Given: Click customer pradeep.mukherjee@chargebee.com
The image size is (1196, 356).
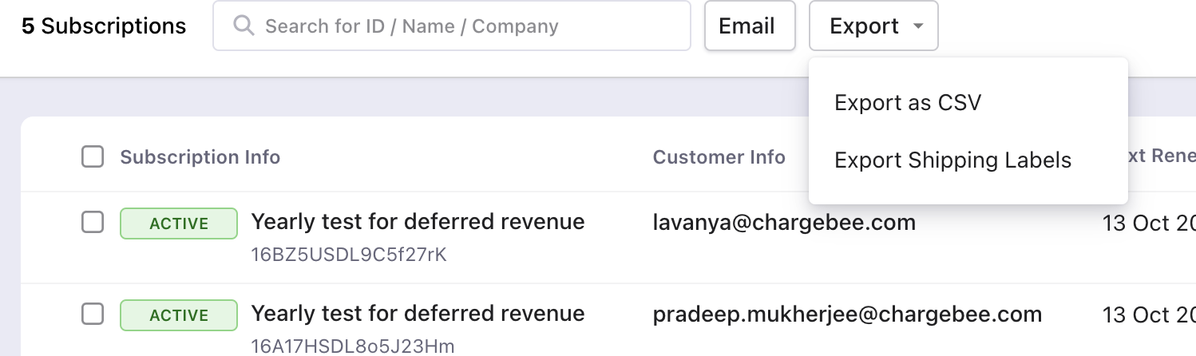Looking at the screenshot, I should click(847, 314).
